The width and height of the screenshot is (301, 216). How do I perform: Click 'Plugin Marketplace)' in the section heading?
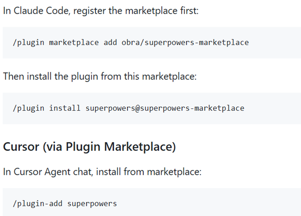(x=121, y=147)
